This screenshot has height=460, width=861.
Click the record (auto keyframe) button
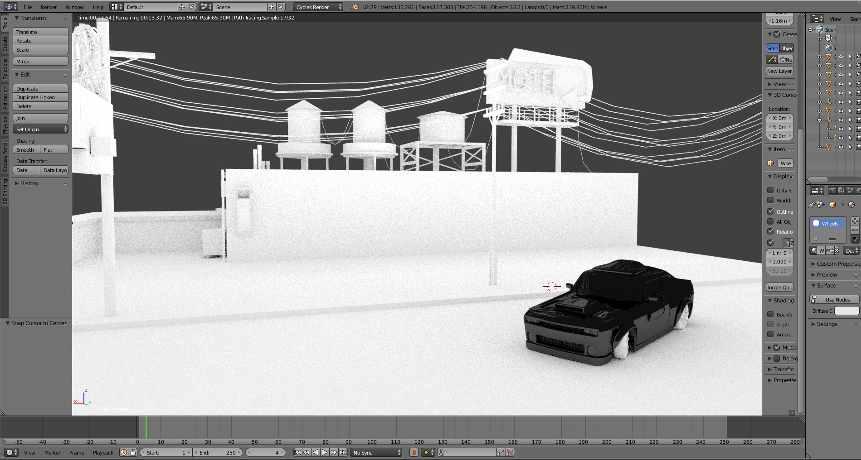click(x=413, y=452)
